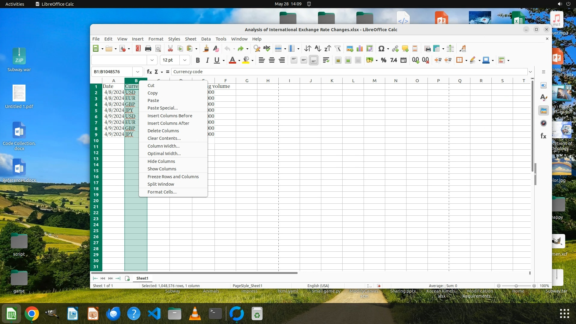Viewport: 576px width, 324px height.
Task: Open the Name Box dropdown arrow
Action: [x=137, y=72]
